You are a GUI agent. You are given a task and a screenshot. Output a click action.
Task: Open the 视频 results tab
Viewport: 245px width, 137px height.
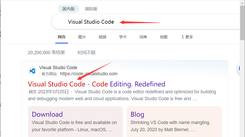[102, 37]
